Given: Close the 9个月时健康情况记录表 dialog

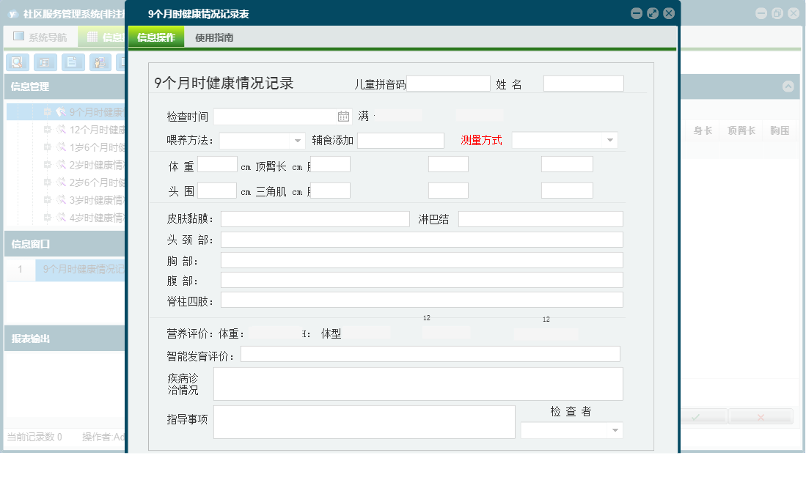Looking at the screenshot, I should click(x=669, y=14).
